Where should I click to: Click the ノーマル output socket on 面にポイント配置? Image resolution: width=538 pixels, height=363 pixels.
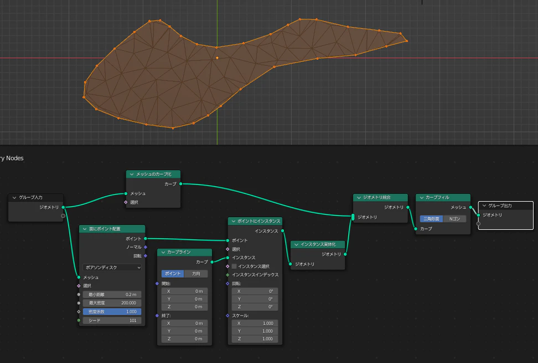(x=146, y=247)
